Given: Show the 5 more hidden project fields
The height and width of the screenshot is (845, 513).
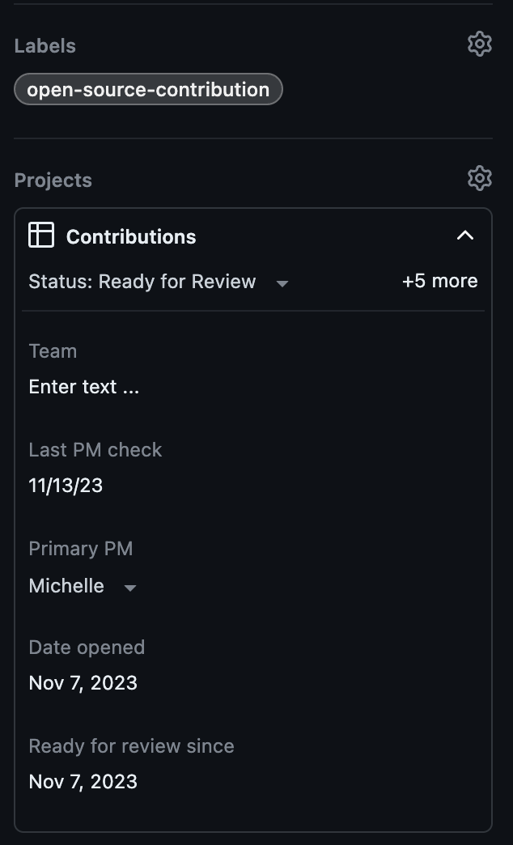Looking at the screenshot, I should point(439,281).
